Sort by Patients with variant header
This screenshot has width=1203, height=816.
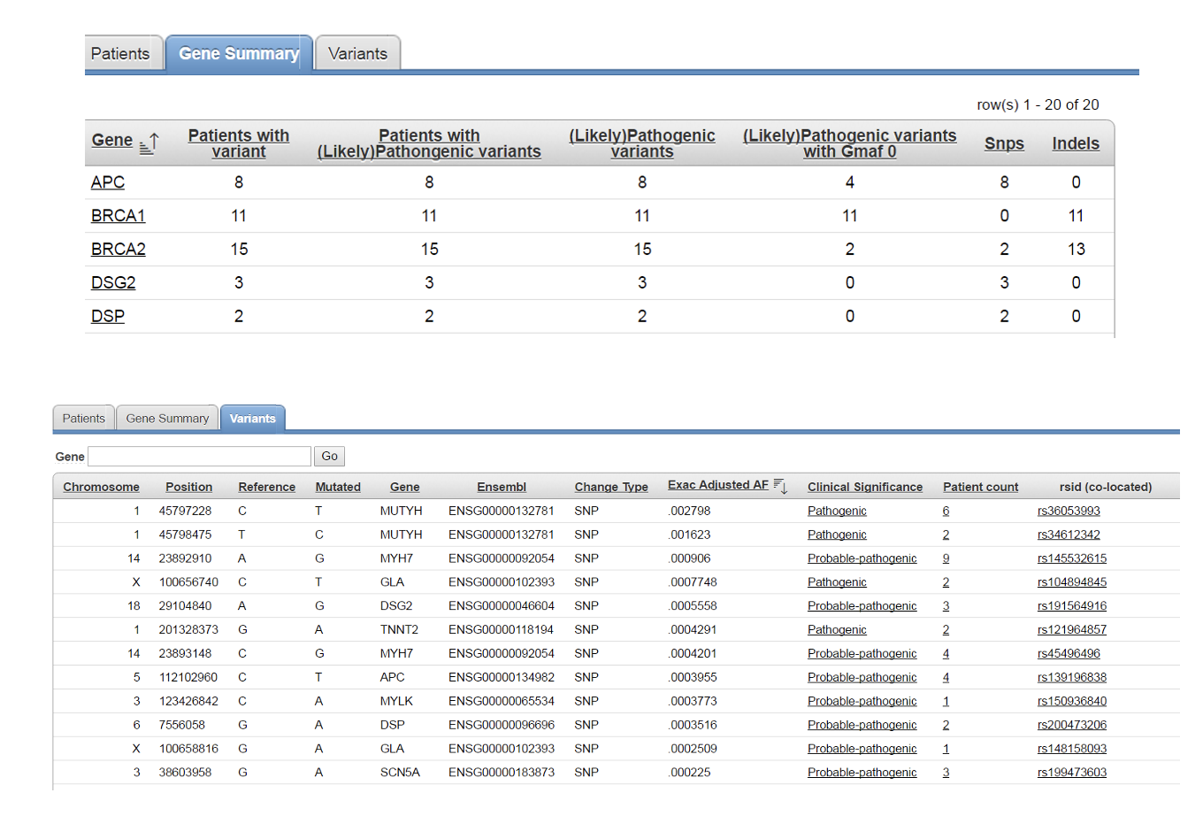point(238,143)
